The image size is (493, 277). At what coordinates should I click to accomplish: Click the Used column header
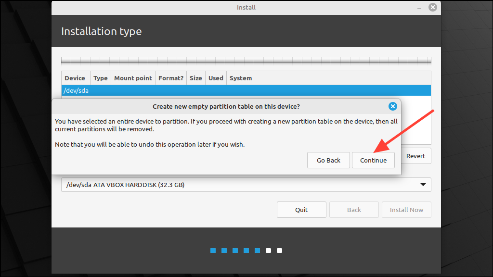coord(215,78)
